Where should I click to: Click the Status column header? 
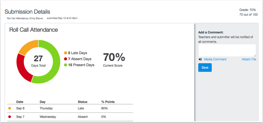(x=82, y=102)
